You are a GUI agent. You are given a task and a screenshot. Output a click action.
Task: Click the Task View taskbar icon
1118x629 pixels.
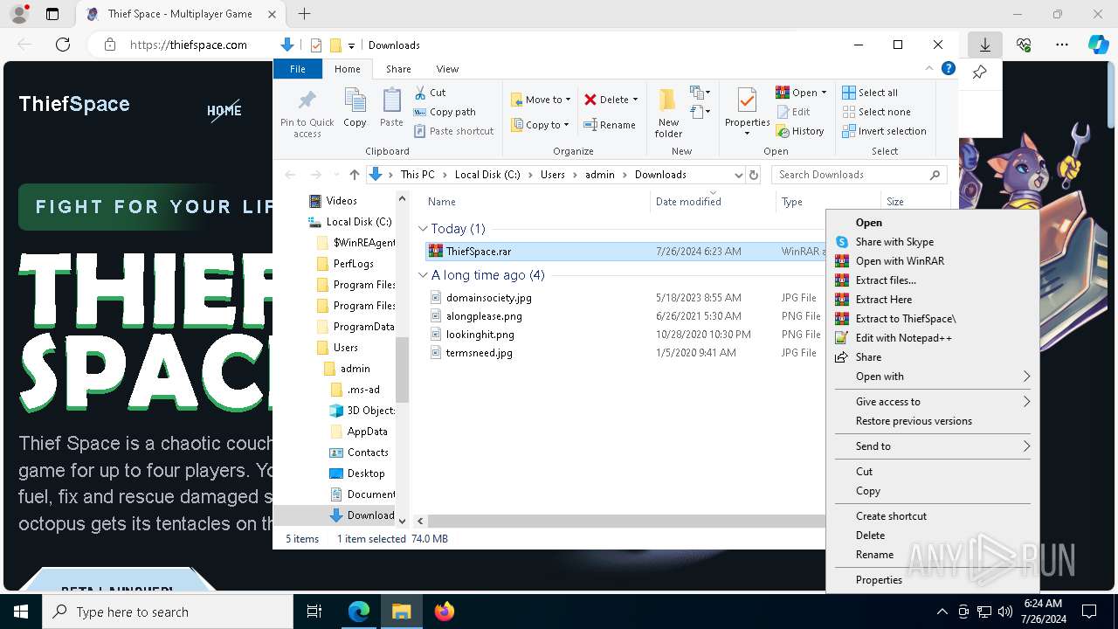314,612
